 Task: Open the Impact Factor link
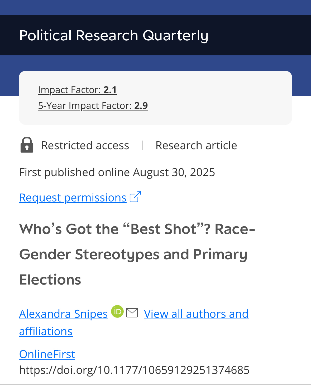[77, 90]
